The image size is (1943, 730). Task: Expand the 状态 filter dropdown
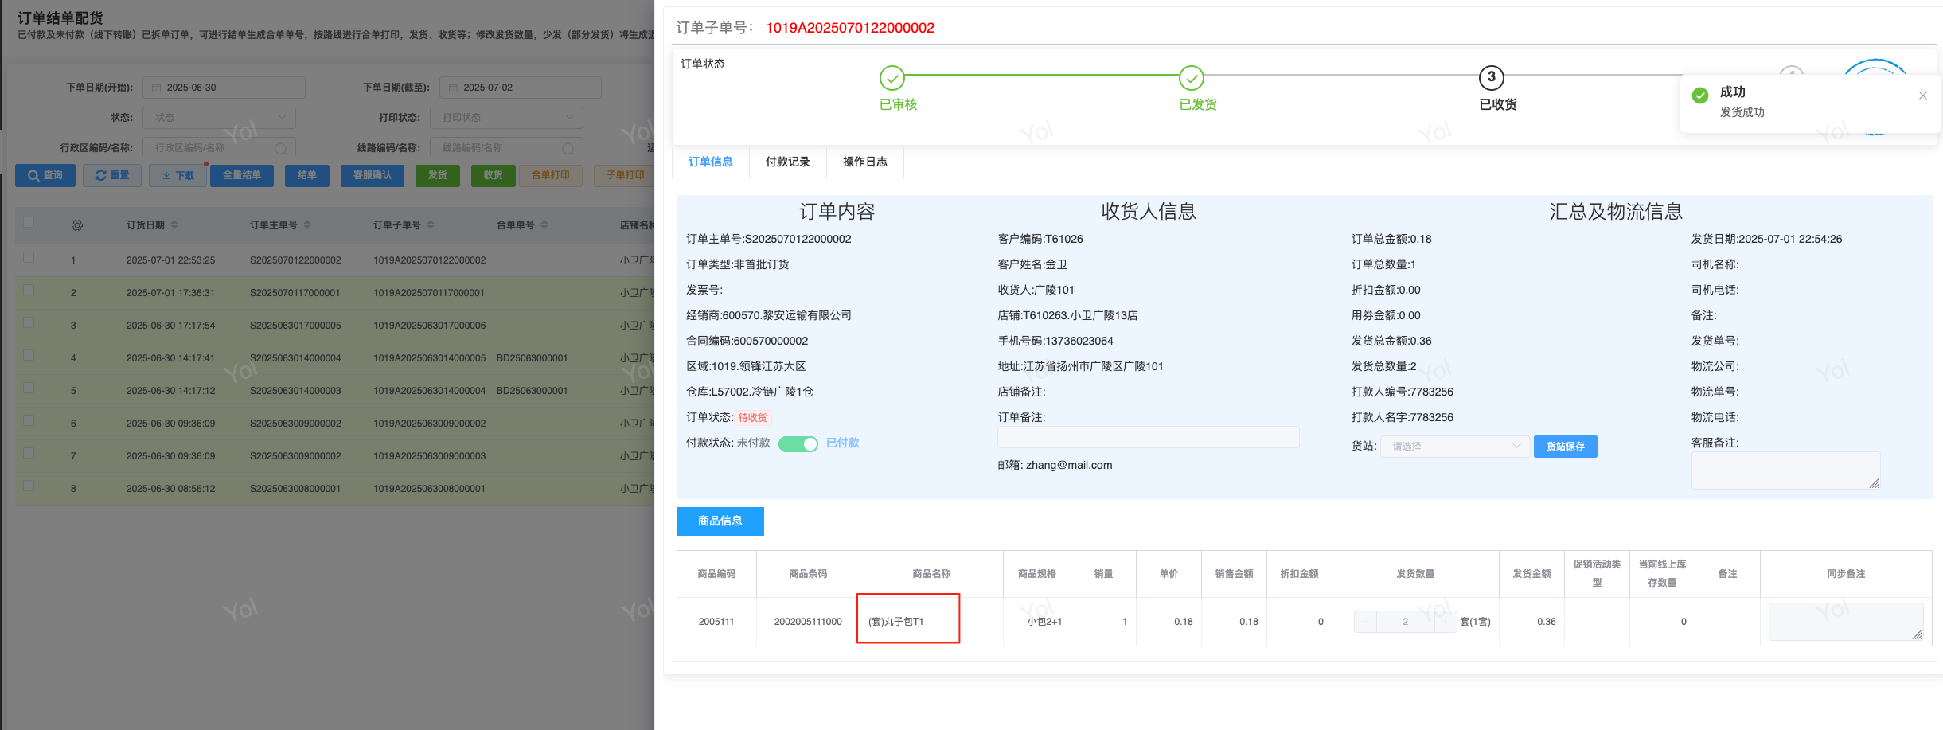219,118
